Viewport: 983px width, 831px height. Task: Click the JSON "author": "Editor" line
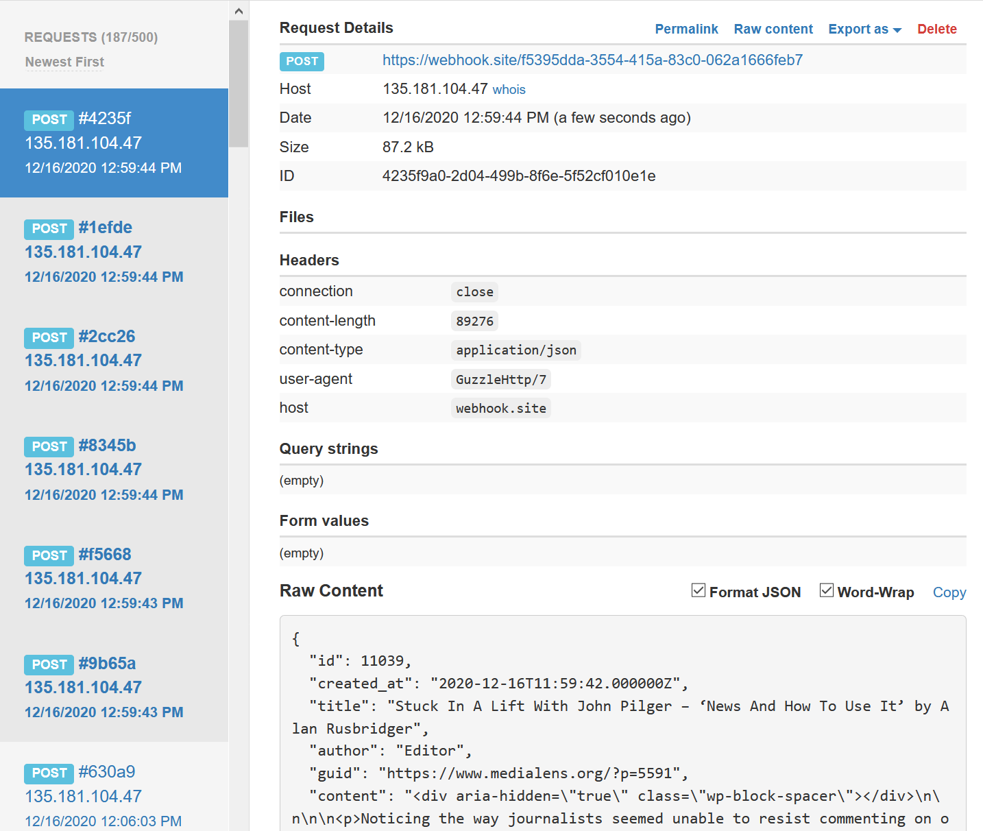click(390, 751)
